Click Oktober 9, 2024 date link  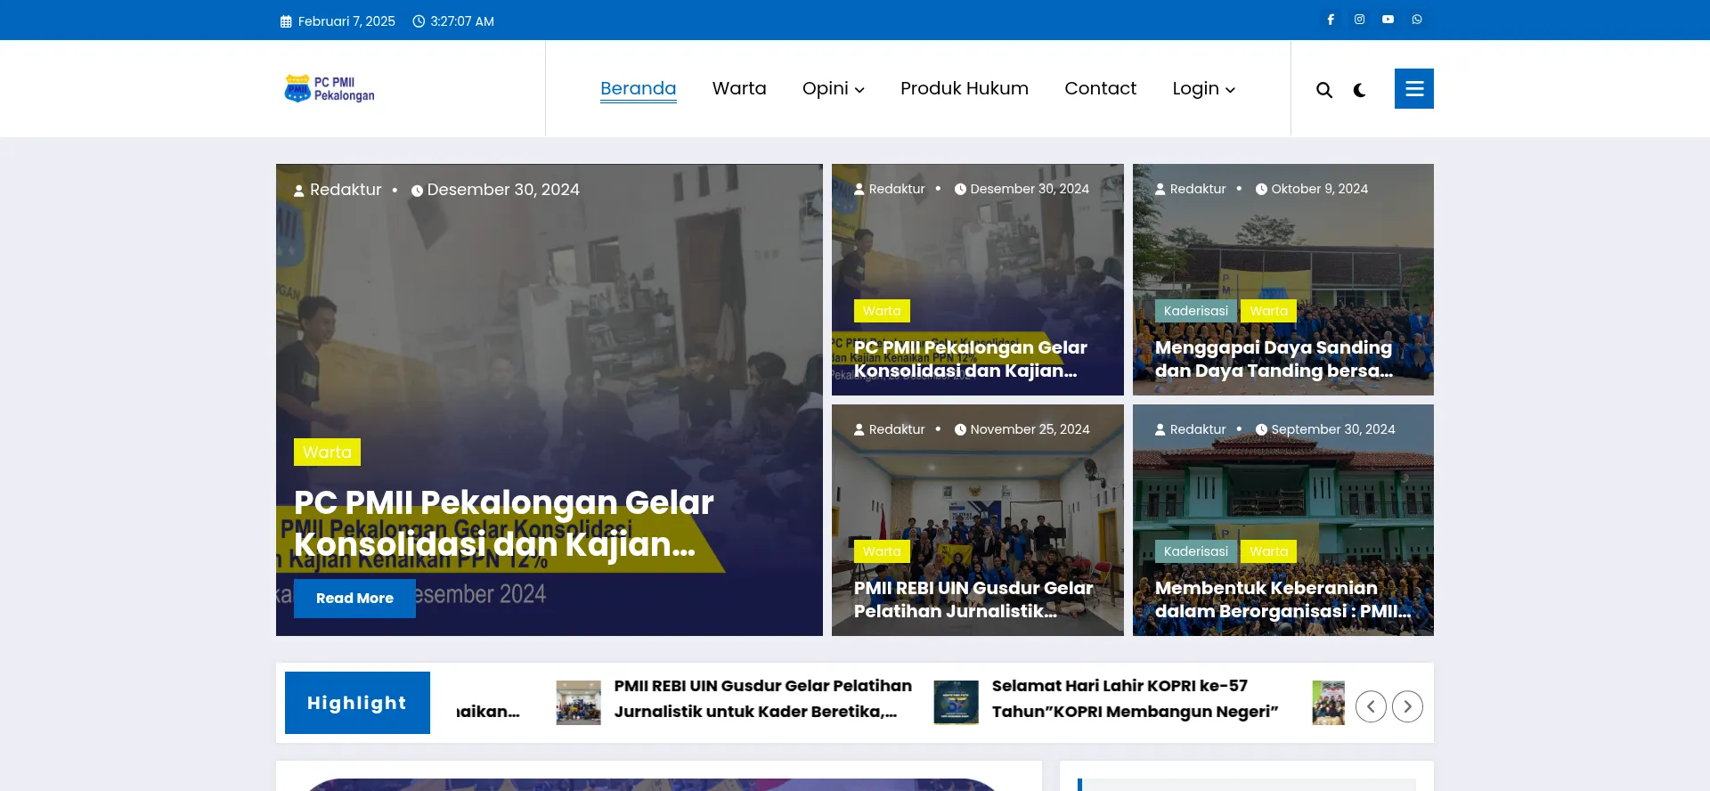(1312, 189)
